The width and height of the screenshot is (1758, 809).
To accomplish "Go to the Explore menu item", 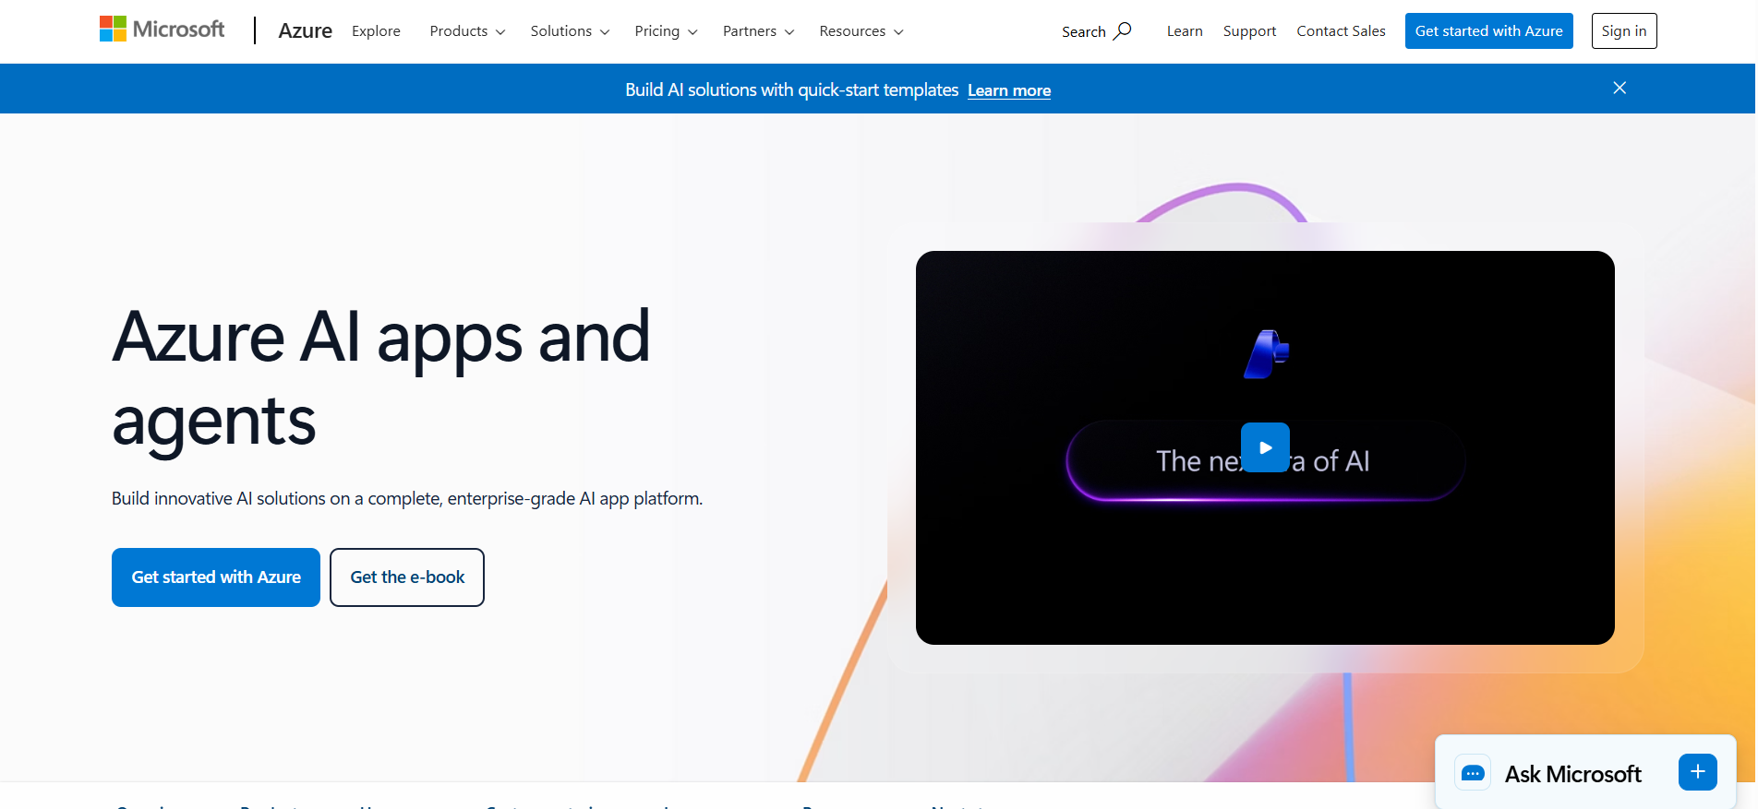I will (376, 31).
